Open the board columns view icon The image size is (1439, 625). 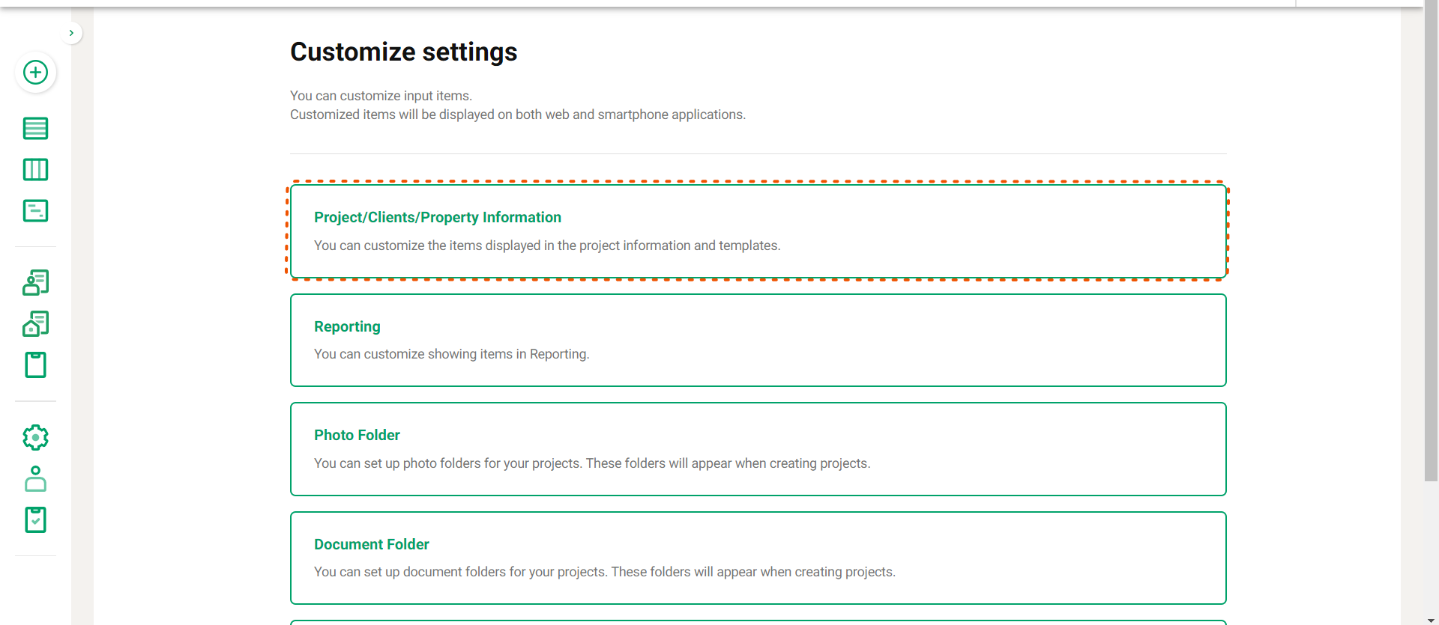[x=35, y=170]
